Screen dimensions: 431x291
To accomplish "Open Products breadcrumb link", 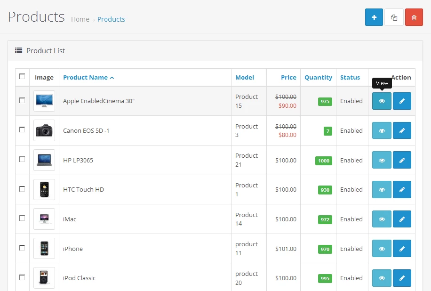I will (111, 19).
